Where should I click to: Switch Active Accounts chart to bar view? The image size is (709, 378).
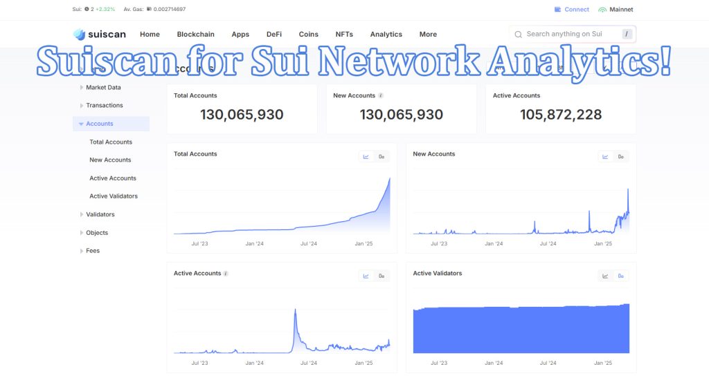click(x=382, y=276)
